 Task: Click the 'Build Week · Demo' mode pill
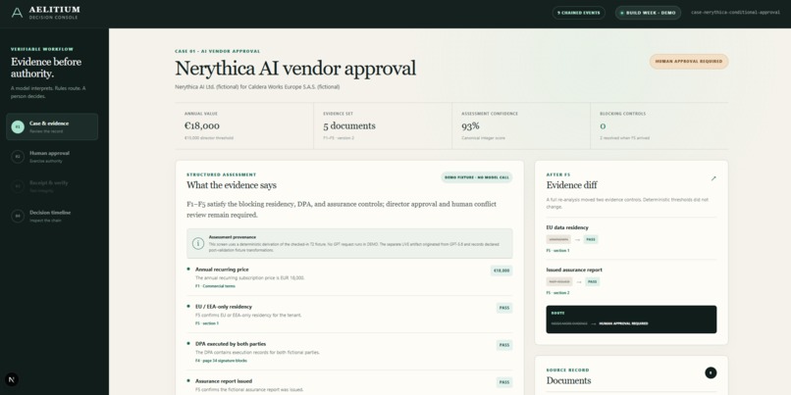(x=648, y=13)
